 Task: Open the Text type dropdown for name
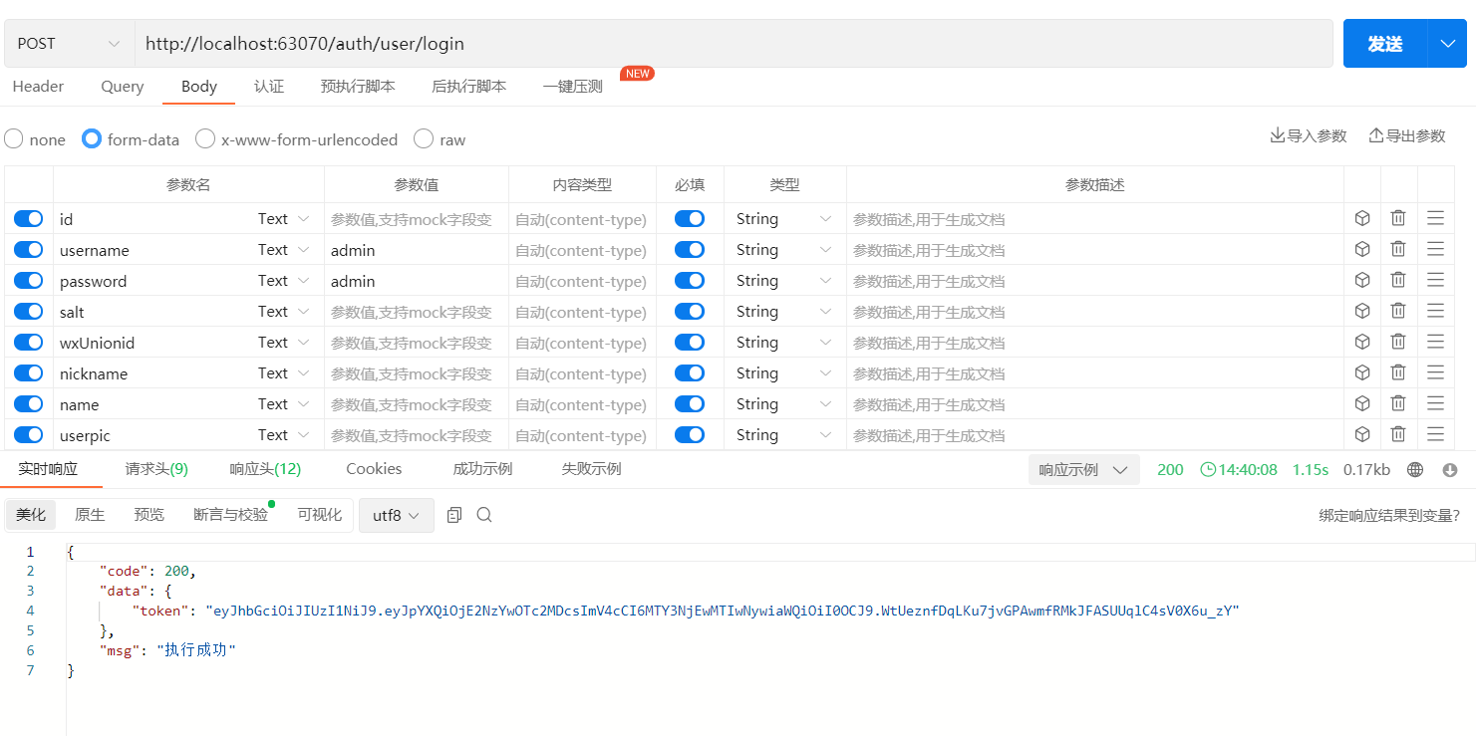pos(284,404)
